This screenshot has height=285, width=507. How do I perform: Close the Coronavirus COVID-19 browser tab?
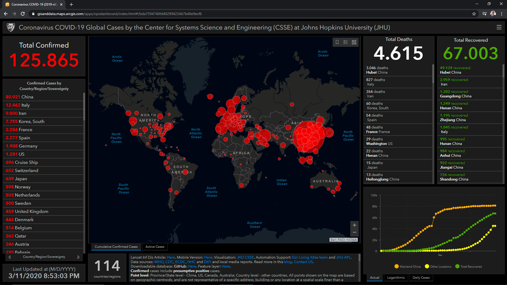tap(61, 4)
